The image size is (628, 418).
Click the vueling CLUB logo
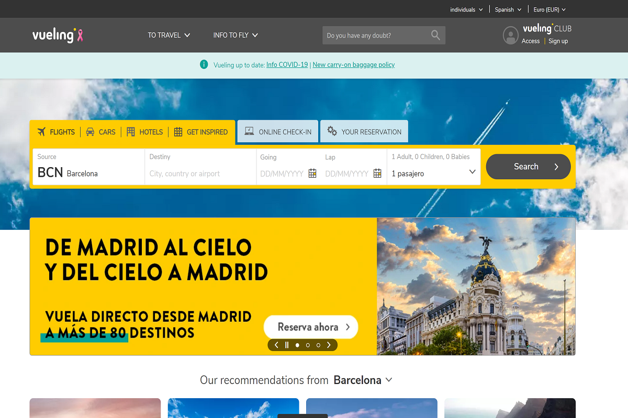click(547, 29)
